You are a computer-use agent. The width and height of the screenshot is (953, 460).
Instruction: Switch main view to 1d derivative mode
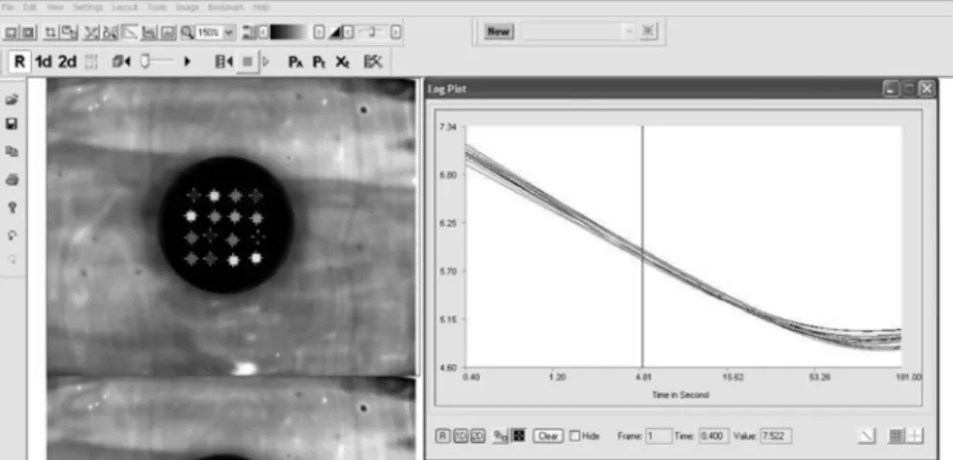pos(43,61)
